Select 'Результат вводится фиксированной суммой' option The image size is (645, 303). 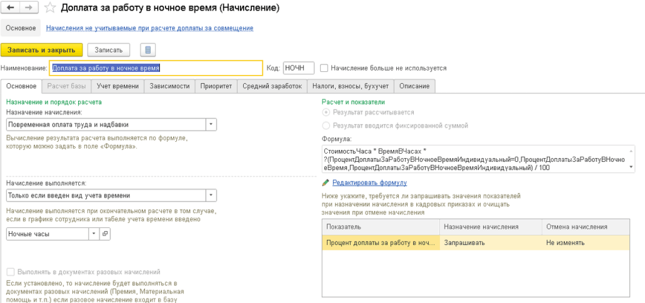[326, 125]
